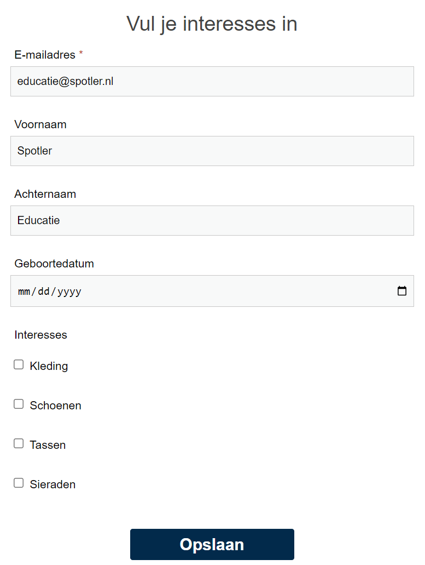Click inside the E-mailadres field
425x565 pixels.
212,81
